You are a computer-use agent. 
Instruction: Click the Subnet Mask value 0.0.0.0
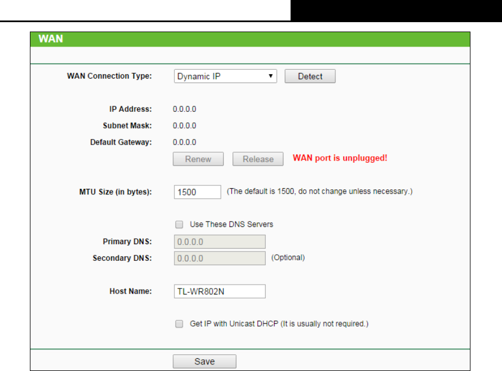[x=184, y=126]
